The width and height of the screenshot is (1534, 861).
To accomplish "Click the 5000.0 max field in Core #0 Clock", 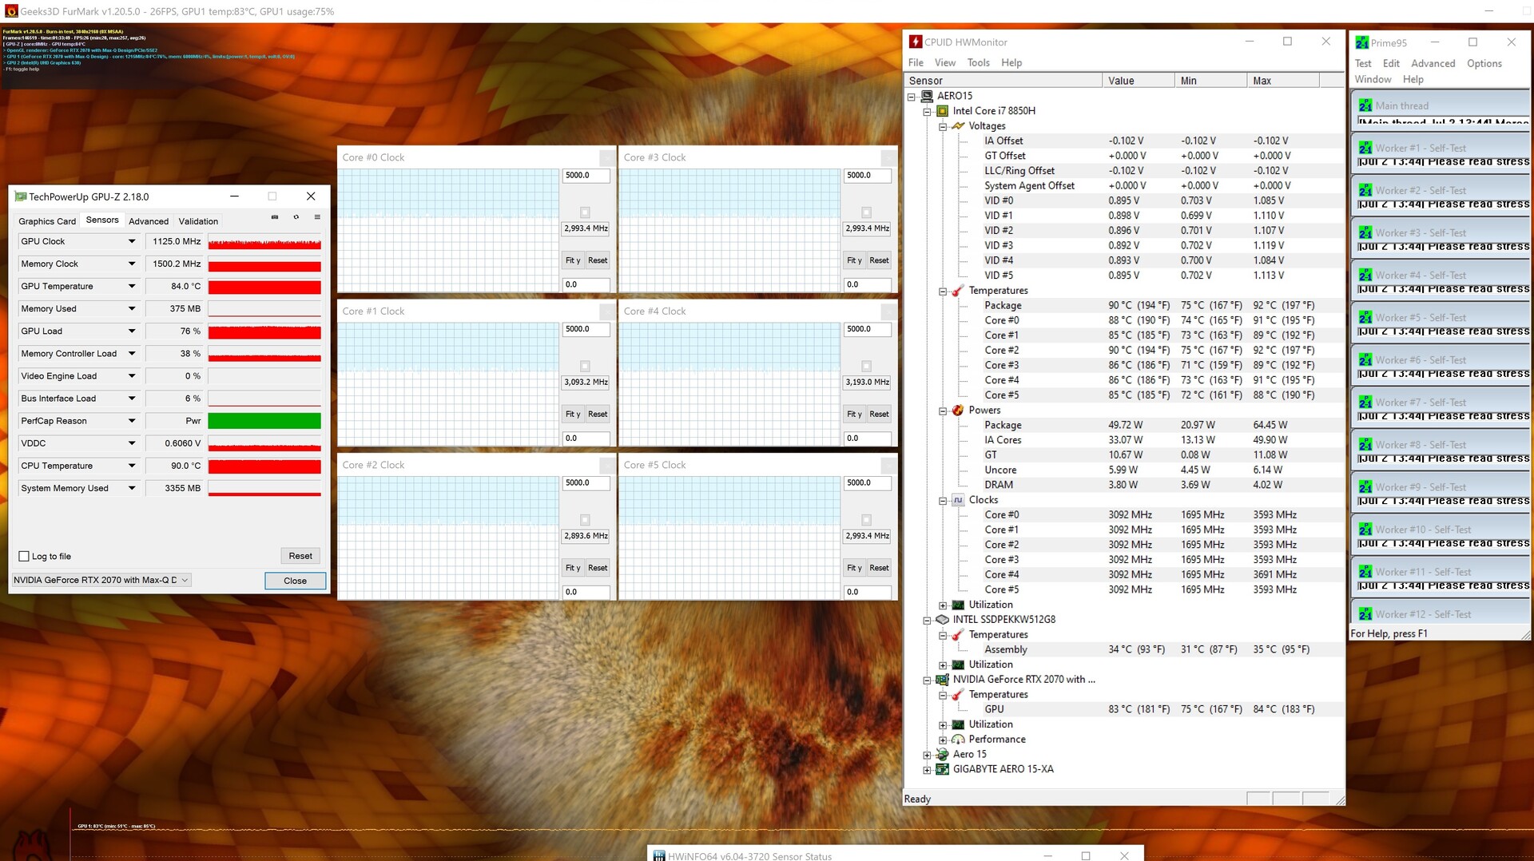I will (x=586, y=175).
